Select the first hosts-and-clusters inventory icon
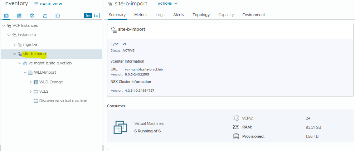The image size is (355, 151). pos(7,16)
